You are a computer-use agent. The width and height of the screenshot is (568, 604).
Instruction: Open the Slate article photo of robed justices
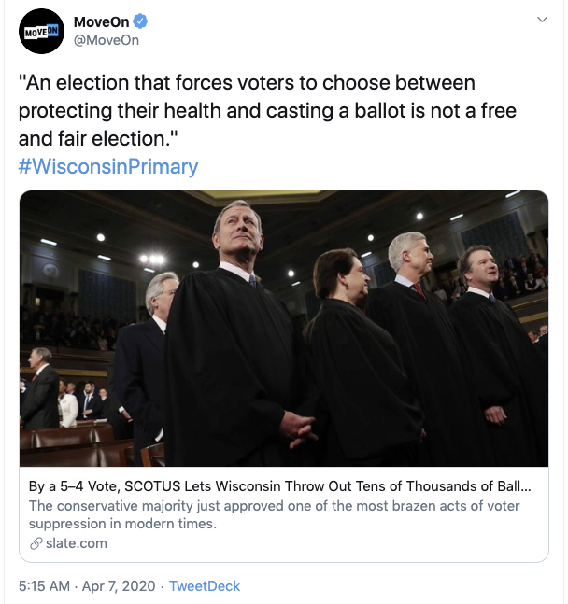[284, 328]
